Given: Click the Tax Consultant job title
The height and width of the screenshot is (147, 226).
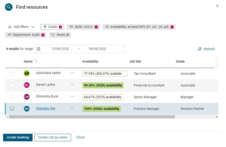Looking at the screenshot, I should pos(145,74).
